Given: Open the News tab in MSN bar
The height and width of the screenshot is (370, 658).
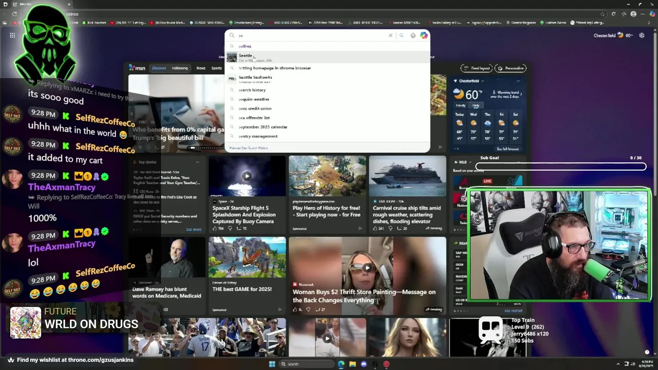Looking at the screenshot, I should [201, 68].
